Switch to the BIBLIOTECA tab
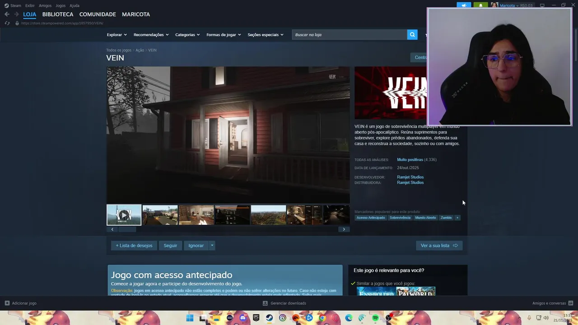Viewport: 578px width, 325px height. 58,14
